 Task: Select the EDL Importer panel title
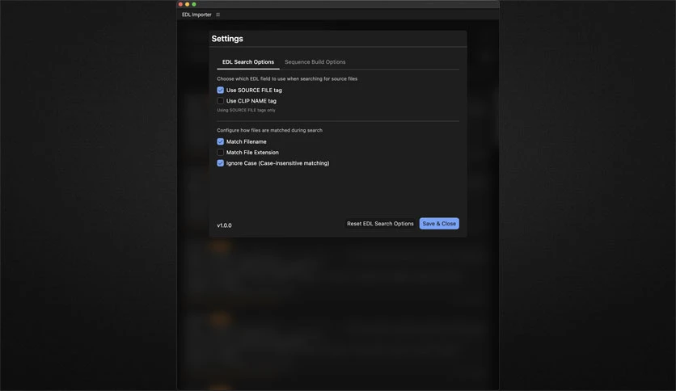tap(196, 15)
